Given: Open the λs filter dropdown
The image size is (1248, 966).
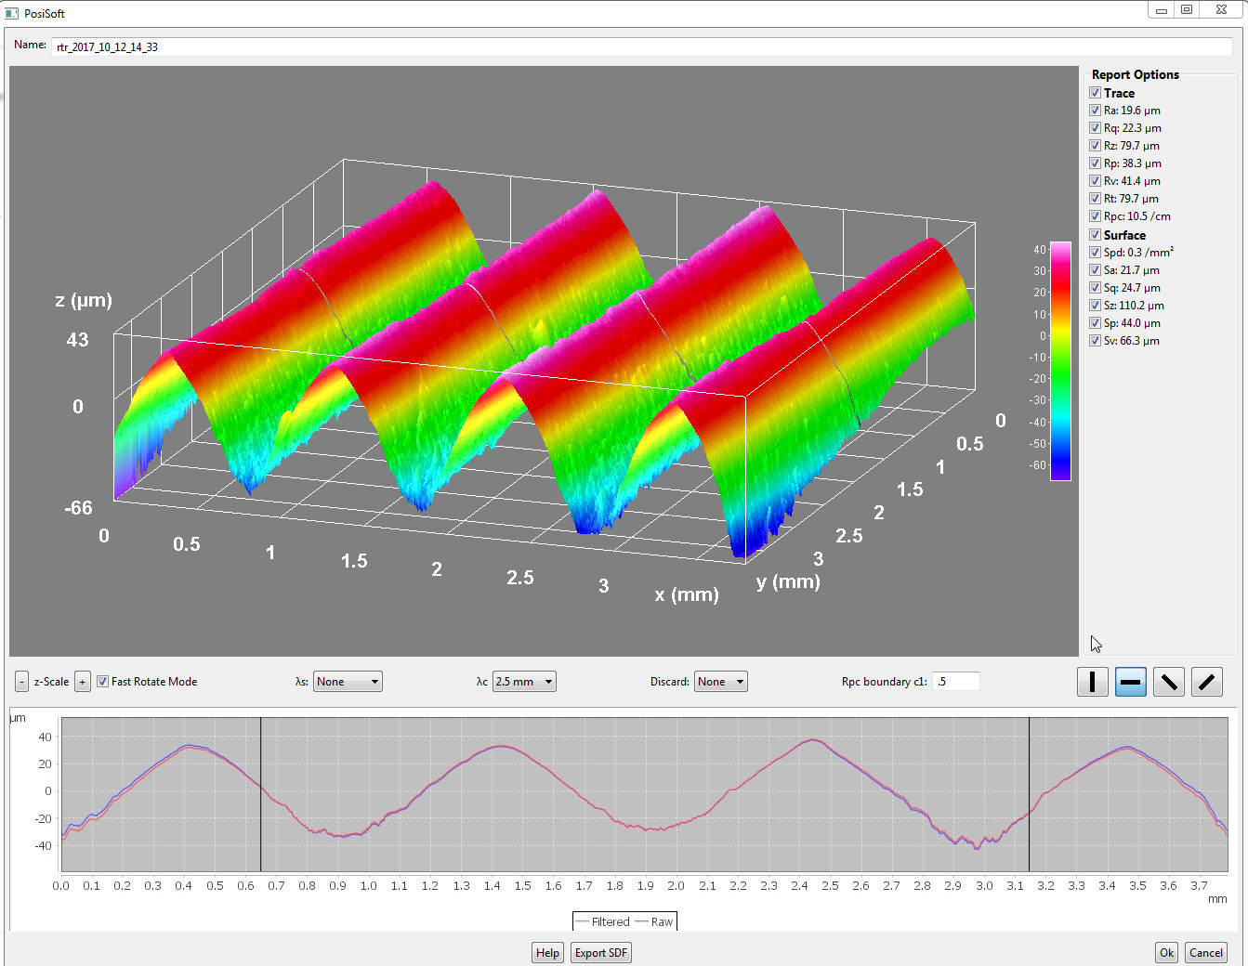Looking at the screenshot, I should [348, 682].
